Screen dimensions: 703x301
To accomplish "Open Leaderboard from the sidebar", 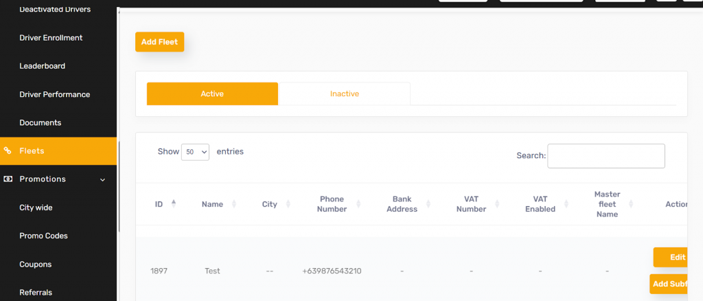I will (43, 66).
